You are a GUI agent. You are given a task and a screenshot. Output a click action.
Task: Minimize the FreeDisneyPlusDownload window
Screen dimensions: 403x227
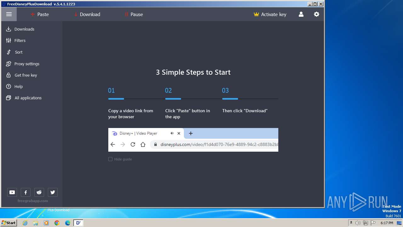310,4
